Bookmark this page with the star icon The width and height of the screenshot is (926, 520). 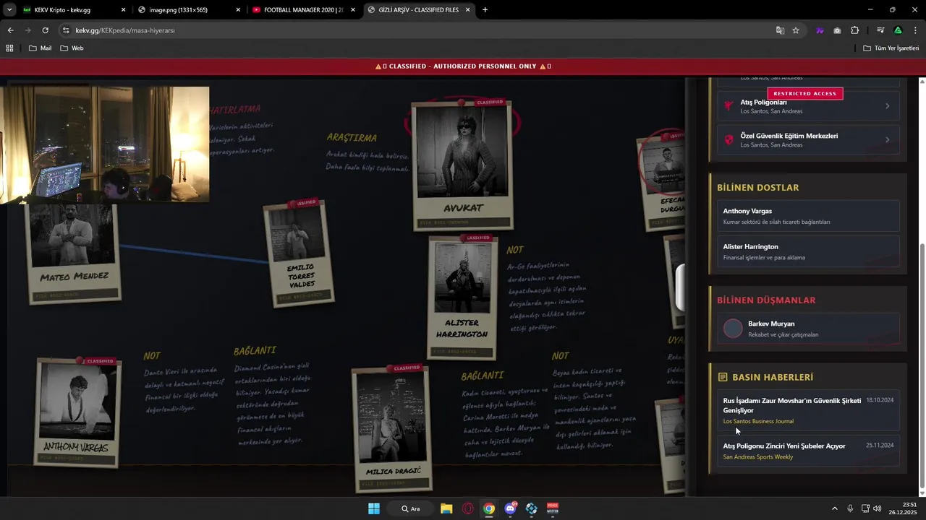[796, 30]
